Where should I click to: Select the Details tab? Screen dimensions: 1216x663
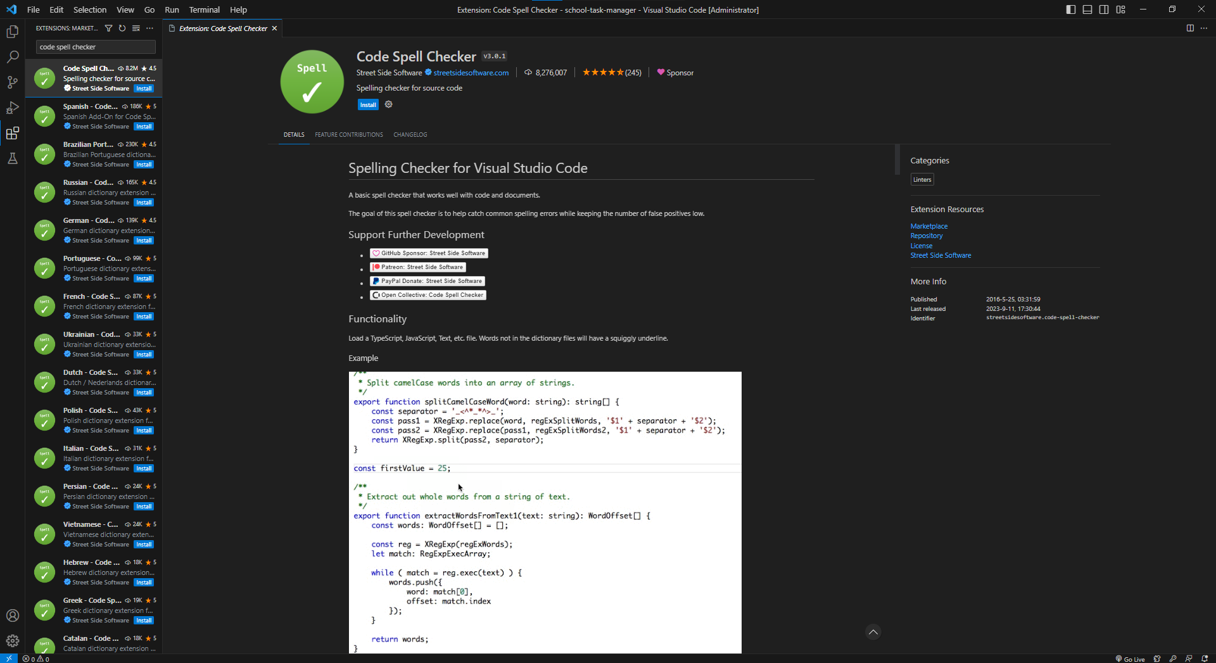(294, 135)
